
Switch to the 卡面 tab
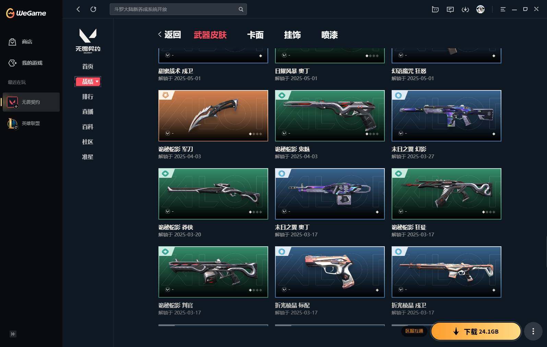[255, 35]
